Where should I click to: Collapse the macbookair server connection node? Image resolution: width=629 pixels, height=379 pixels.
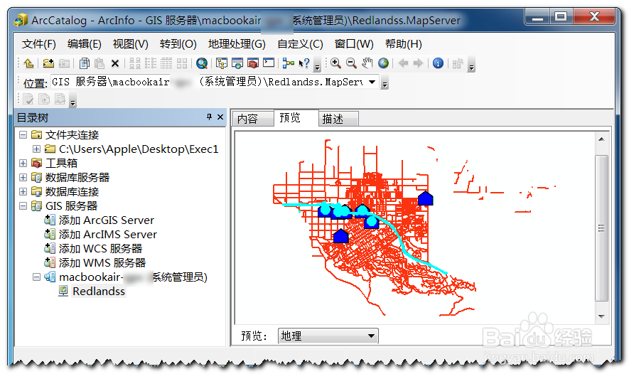pyautogui.click(x=36, y=277)
